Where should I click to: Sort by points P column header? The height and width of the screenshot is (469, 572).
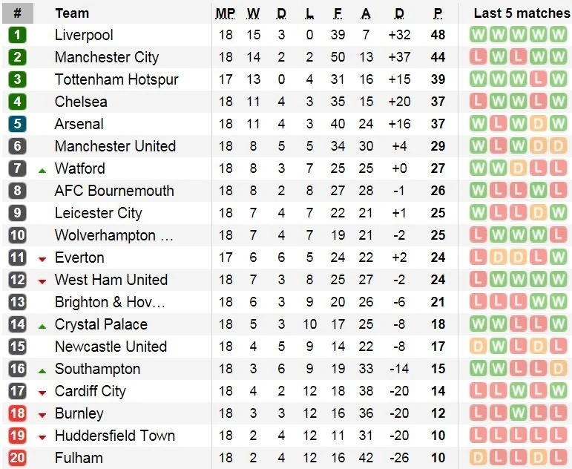(x=438, y=13)
